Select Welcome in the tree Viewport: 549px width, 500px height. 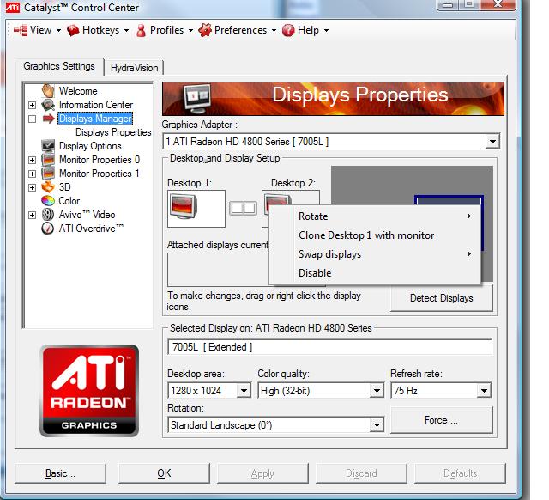click(x=78, y=91)
